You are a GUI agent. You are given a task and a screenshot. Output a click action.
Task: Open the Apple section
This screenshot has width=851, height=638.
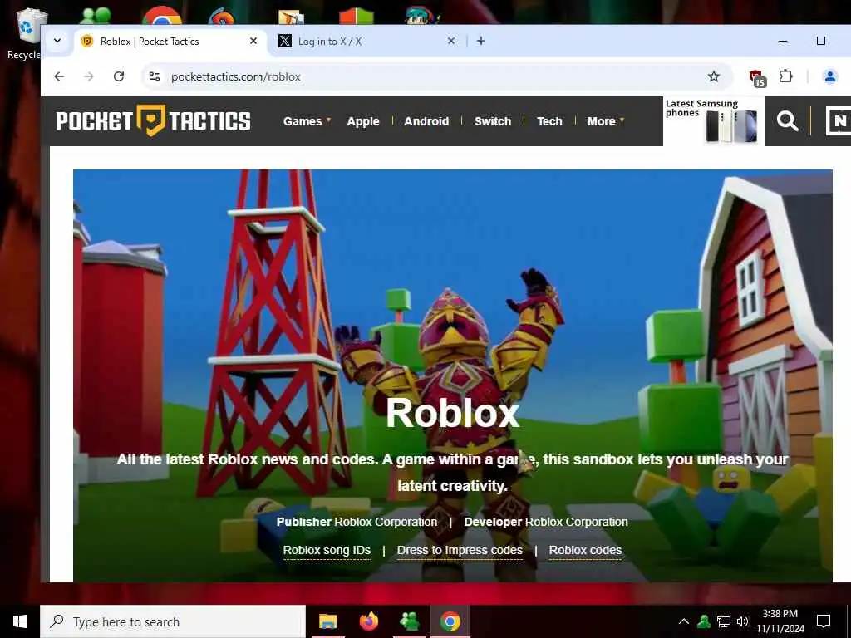point(363,121)
